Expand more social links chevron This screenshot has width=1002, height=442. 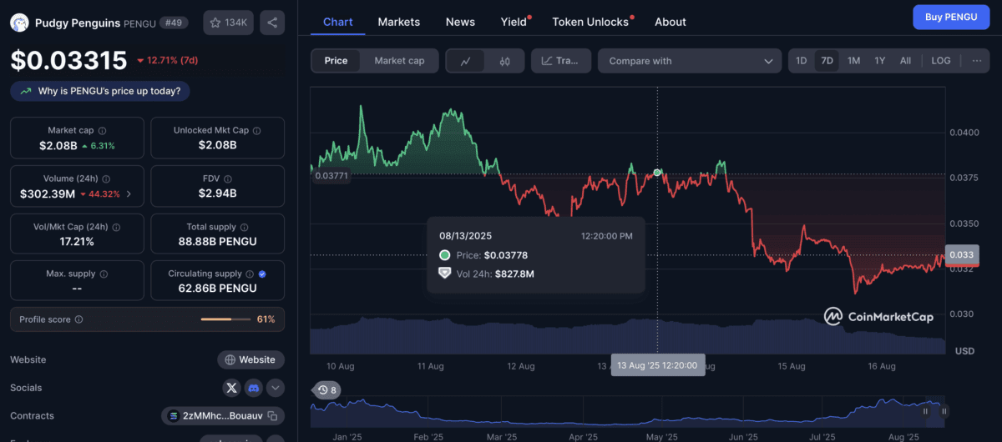point(275,388)
